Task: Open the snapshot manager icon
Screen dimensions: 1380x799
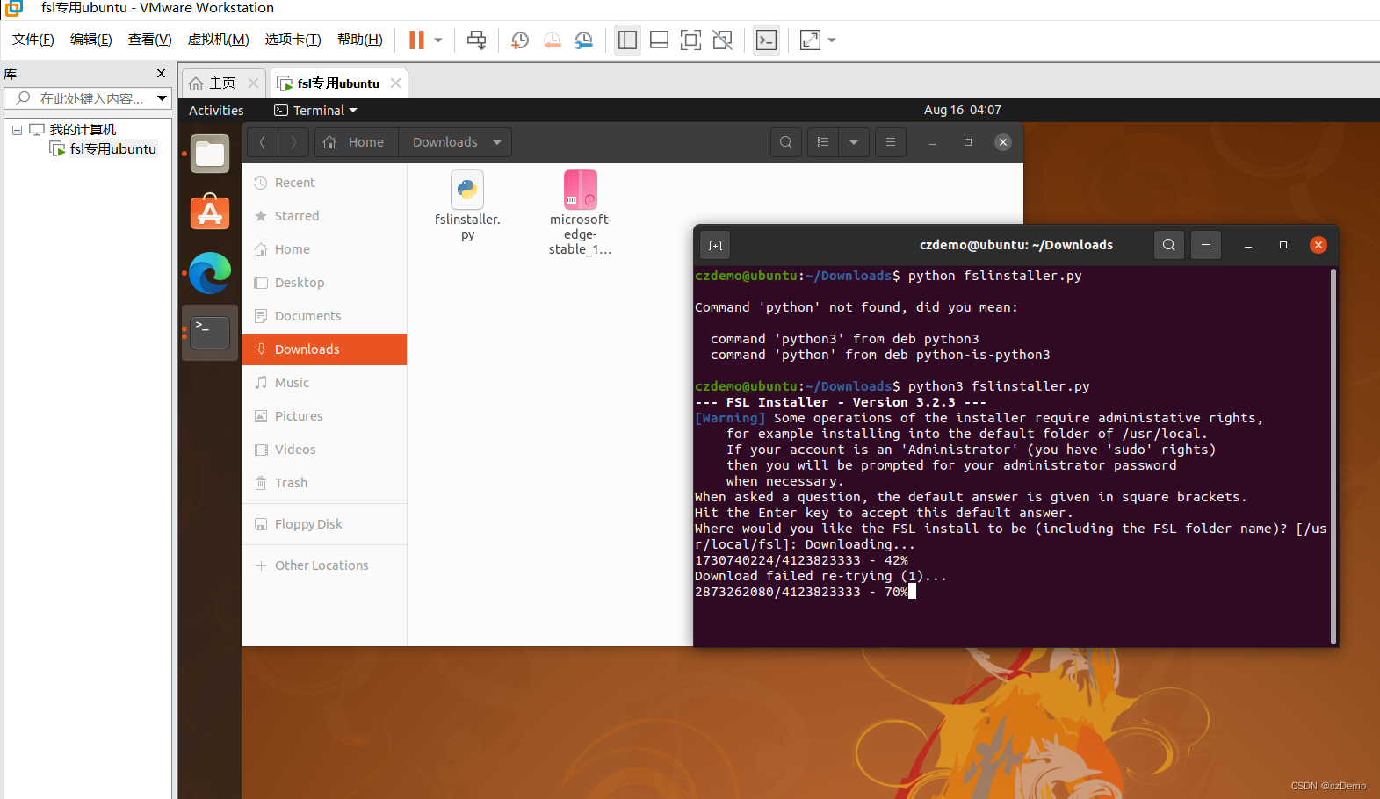Action: (583, 40)
